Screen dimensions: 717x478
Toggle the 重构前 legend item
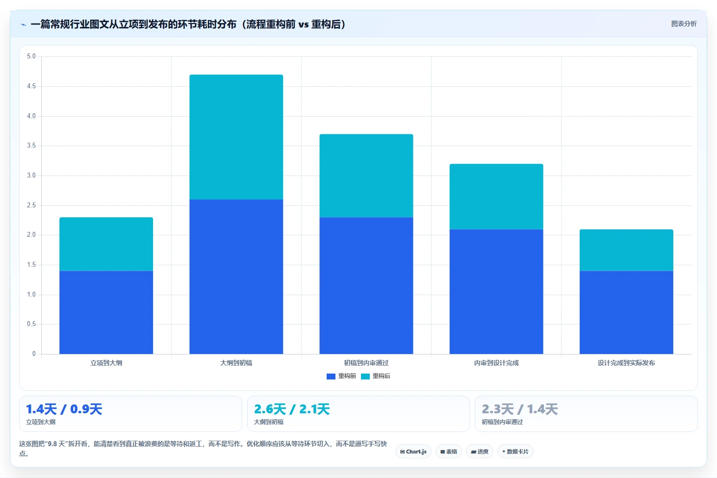[x=341, y=376]
